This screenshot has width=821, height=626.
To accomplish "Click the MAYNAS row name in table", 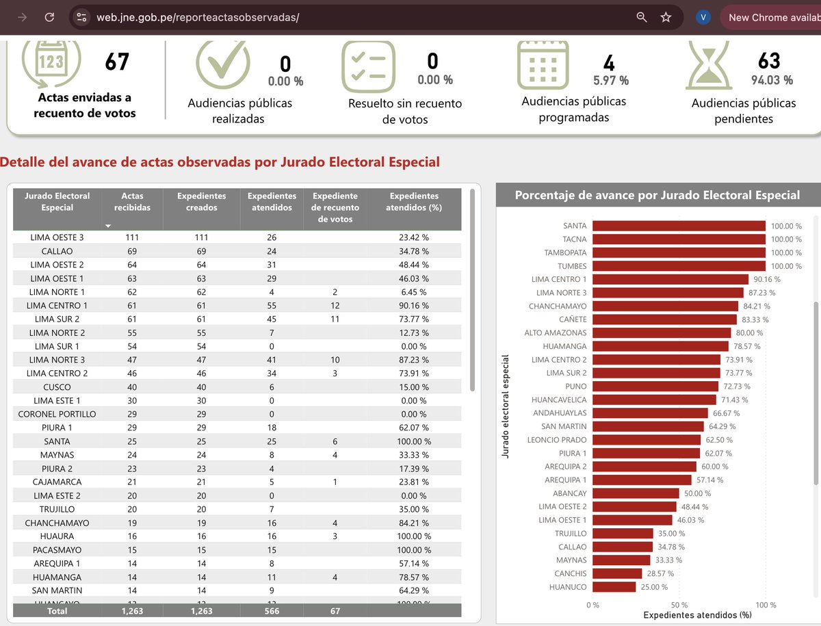I will pos(57,454).
